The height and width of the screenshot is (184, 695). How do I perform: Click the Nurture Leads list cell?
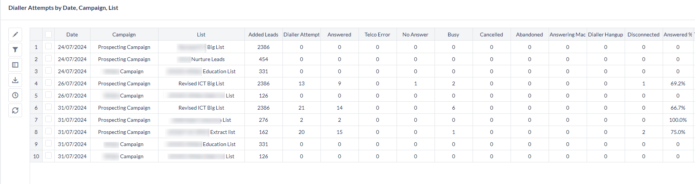tap(208, 59)
